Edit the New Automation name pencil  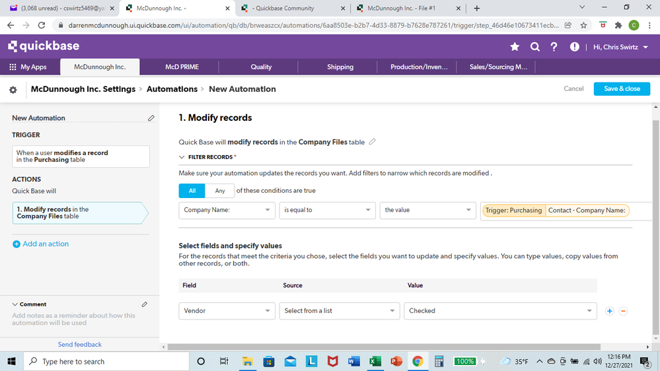point(151,118)
